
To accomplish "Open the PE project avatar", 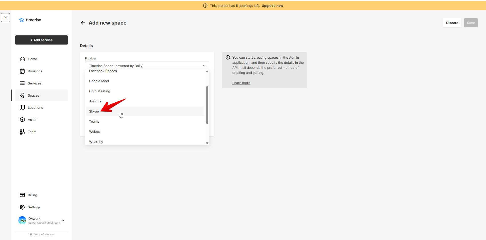I will (x=6, y=18).
